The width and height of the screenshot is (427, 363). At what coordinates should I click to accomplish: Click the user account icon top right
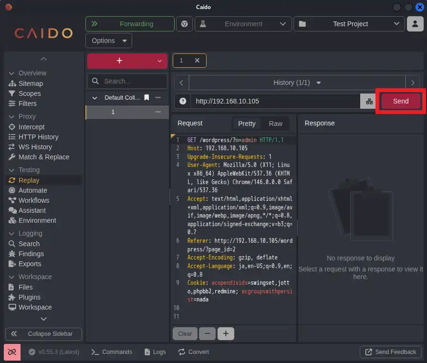coord(415,24)
